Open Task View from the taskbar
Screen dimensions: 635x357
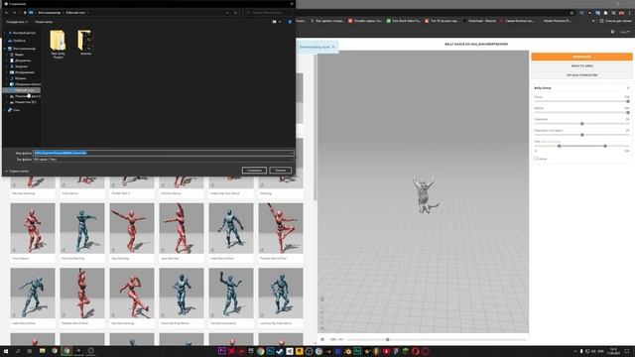click(x=30, y=351)
